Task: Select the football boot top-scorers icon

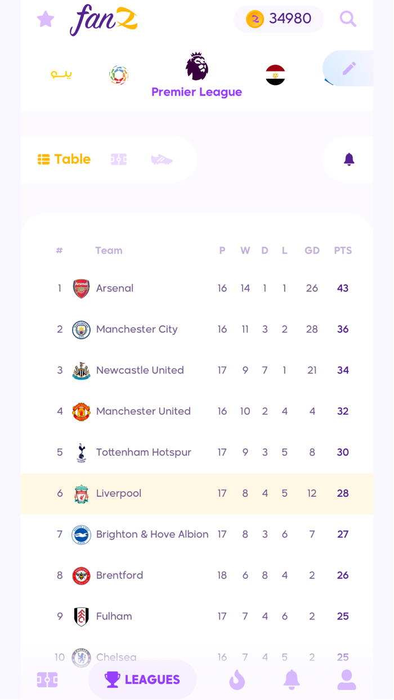Action: pos(162,159)
